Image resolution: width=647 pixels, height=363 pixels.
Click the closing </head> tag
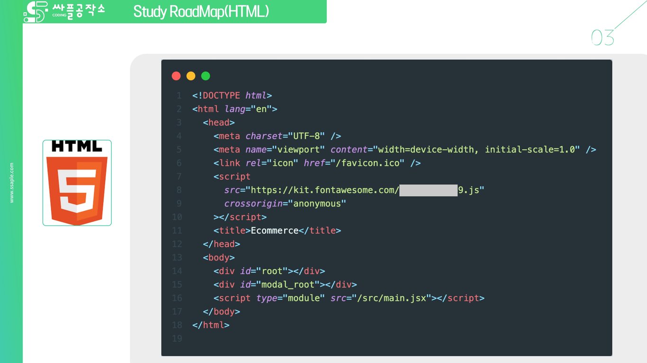[221, 244]
